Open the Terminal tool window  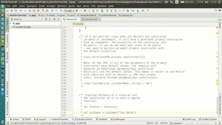[x=102, y=119]
